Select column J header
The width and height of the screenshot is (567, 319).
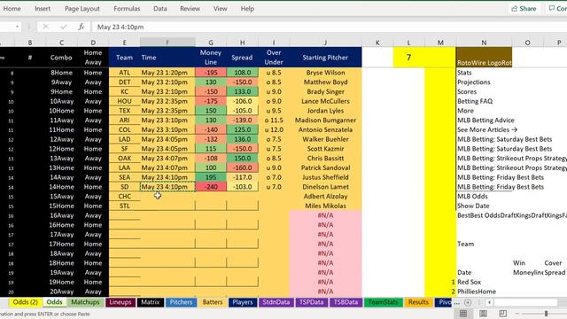(325, 43)
